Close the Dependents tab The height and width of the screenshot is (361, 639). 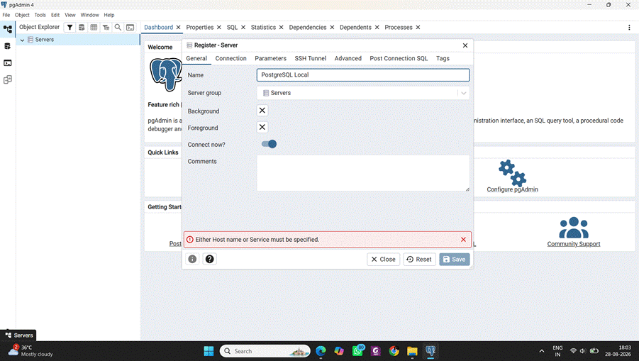[377, 27]
